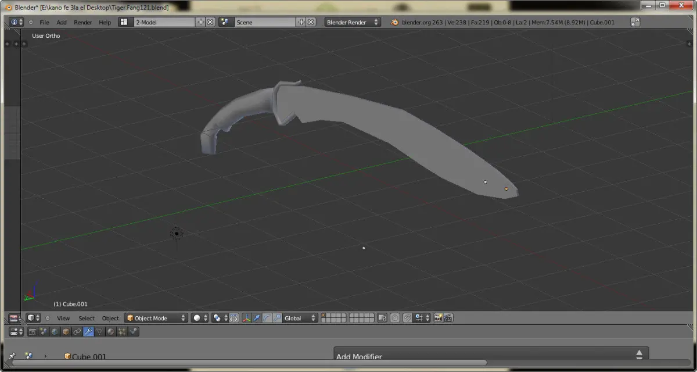
Task: Toggle snap during transform magnet
Action: pos(407,318)
